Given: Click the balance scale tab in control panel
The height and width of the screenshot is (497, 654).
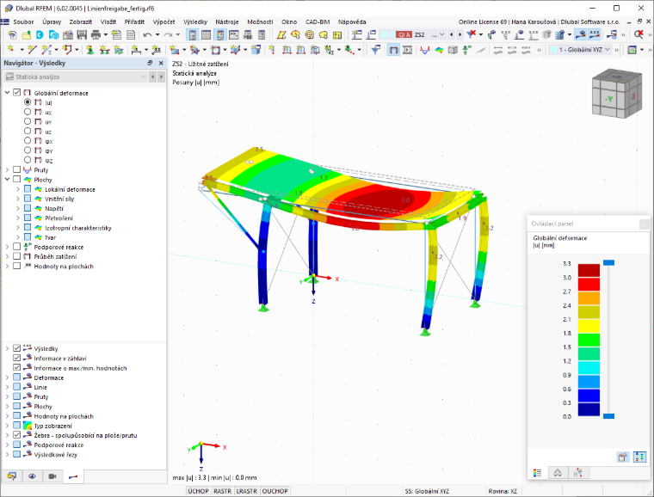Looking at the screenshot, I should 558,472.
